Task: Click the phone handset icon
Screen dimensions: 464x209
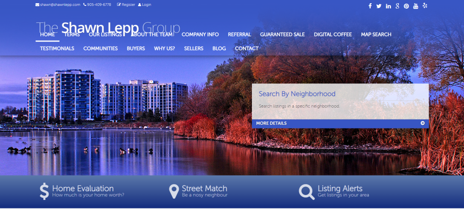Action: [x=85, y=5]
